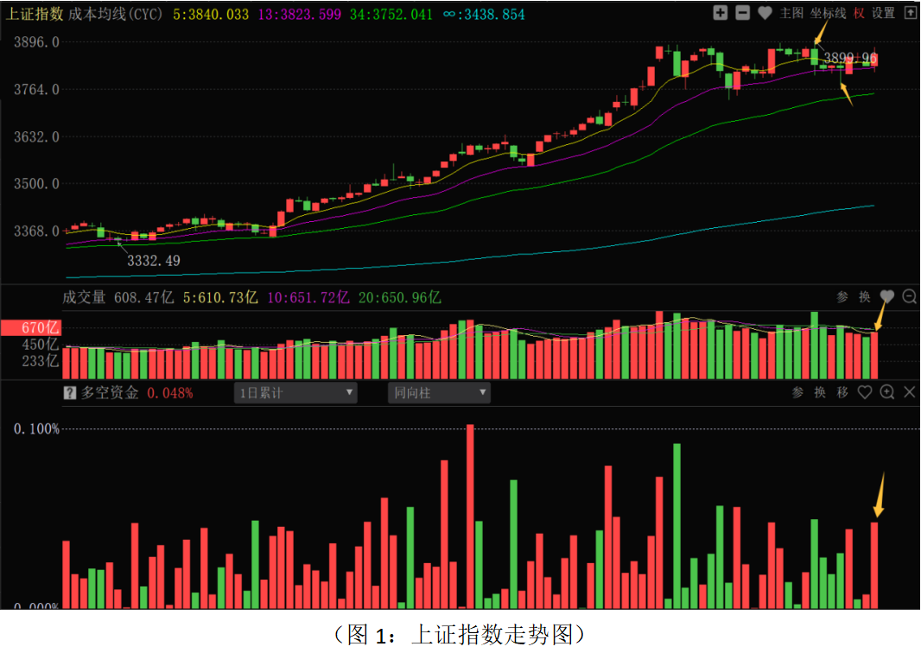
Task: Close the 多空资金 indicator panel
Action: click(909, 393)
